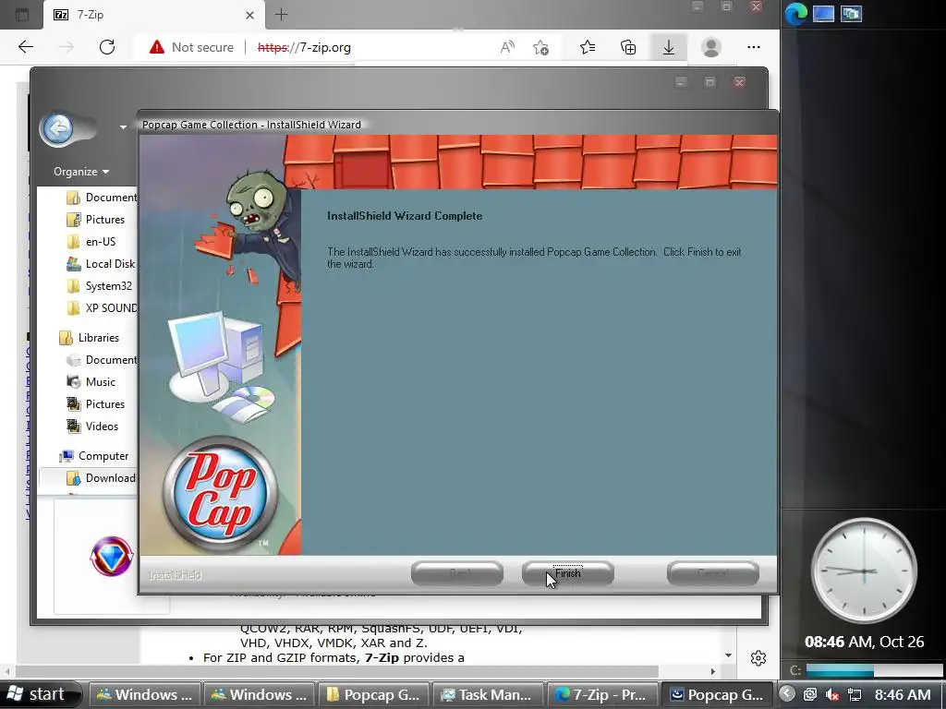The height and width of the screenshot is (709, 946).
Task: Select Pictures under favorites in Explorer
Action: [x=96, y=220]
